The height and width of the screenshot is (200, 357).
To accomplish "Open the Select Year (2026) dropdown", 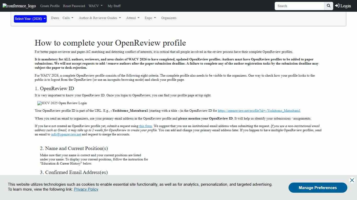I will pyautogui.click(x=30, y=19).
